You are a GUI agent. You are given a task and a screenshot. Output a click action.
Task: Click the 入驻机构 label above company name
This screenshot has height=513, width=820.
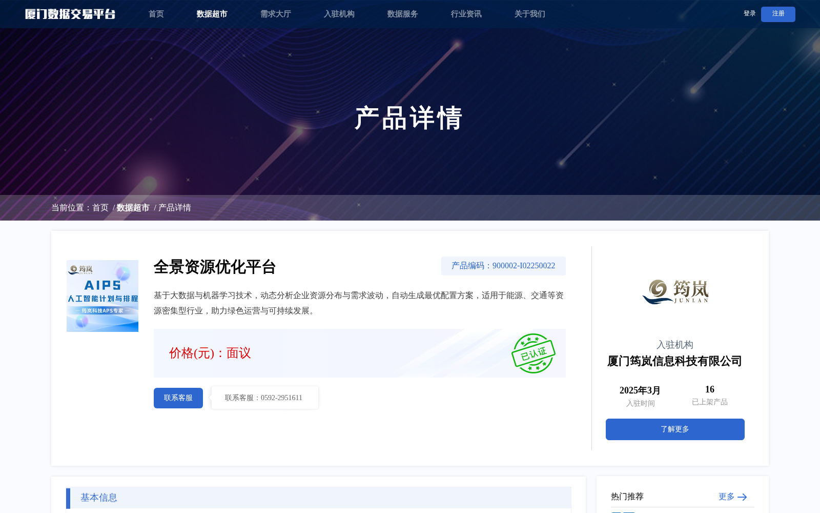[675, 345]
